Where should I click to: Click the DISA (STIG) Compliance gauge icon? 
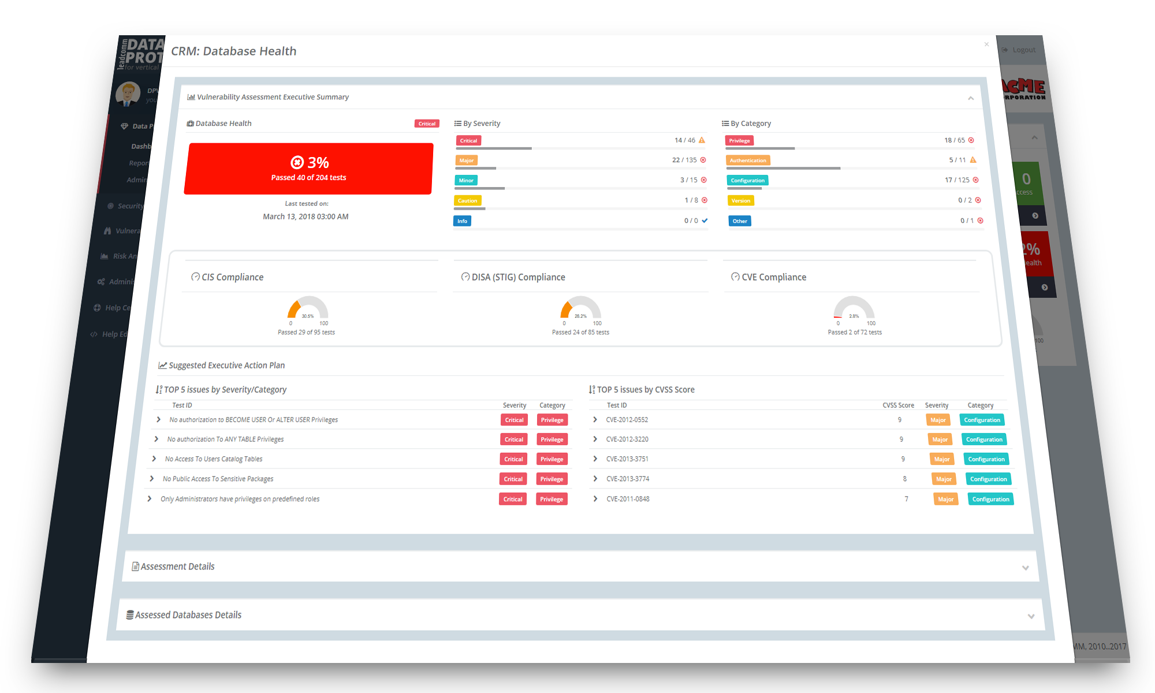click(x=465, y=277)
